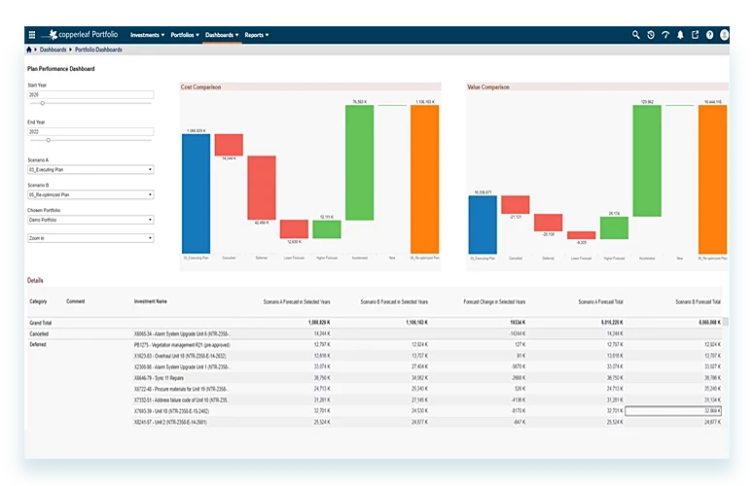Open the Portfolios menu
The height and width of the screenshot is (486, 754).
pyautogui.click(x=185, y=35)
